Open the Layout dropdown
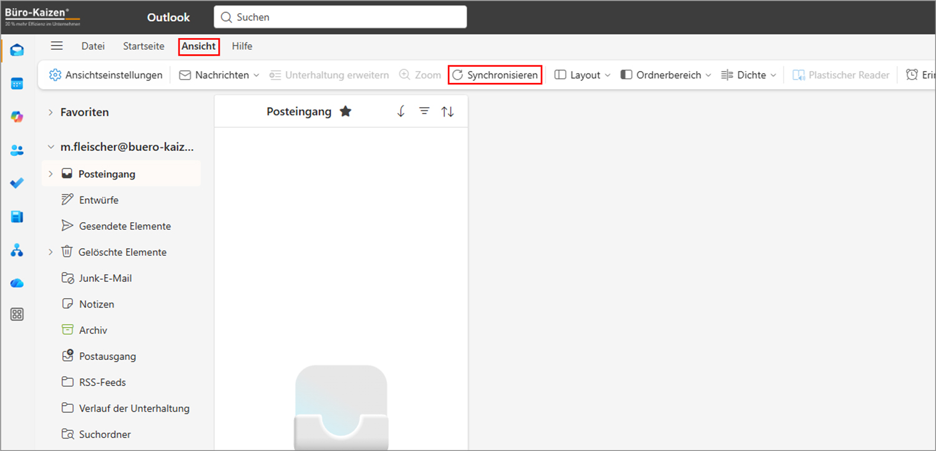This screenshot has height=451, width=936. click(x=581, y=74)
